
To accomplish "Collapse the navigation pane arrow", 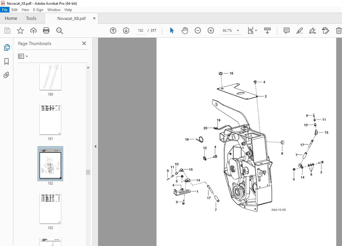I will pyautogui.click(x=95, y=147).
